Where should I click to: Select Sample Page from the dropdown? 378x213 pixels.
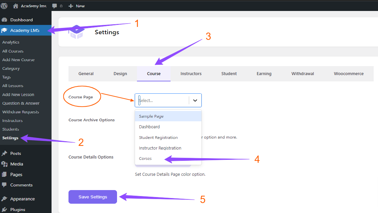168,116
